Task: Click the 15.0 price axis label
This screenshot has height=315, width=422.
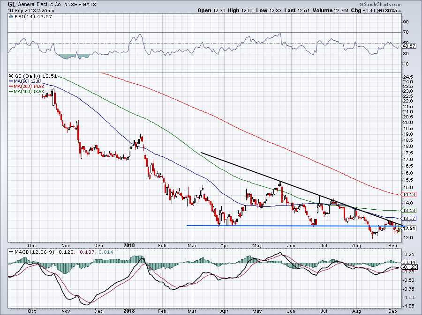Action: pos(408,188)
